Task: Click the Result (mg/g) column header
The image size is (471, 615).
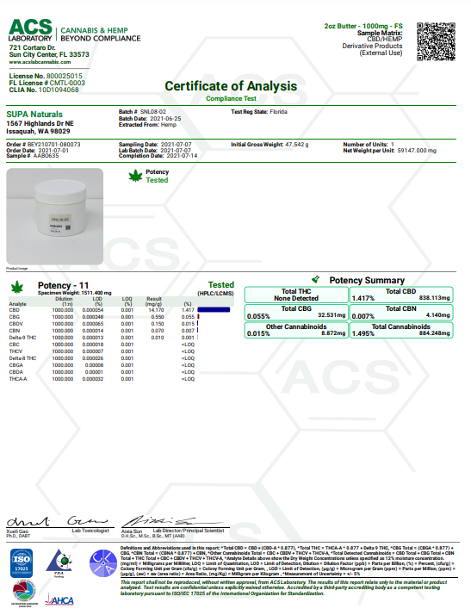Action: [154, 301]
